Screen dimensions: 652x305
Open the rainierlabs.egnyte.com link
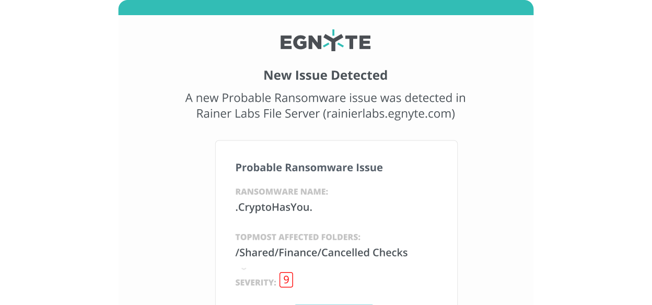tap(388, 114)
